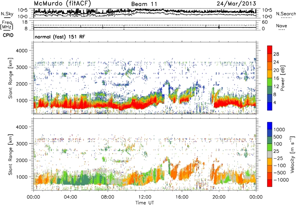Click the '500' label on Velocity colorbar
This screenshot has height=205, width=296.
pos(278,137)
